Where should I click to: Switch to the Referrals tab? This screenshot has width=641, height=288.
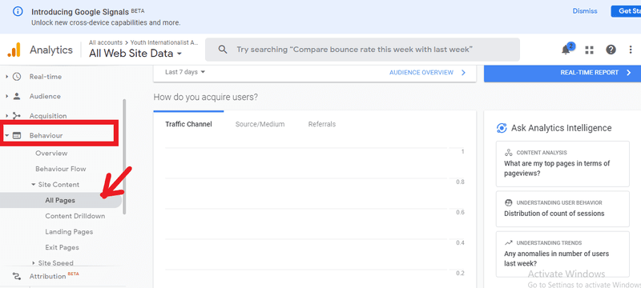322,125
